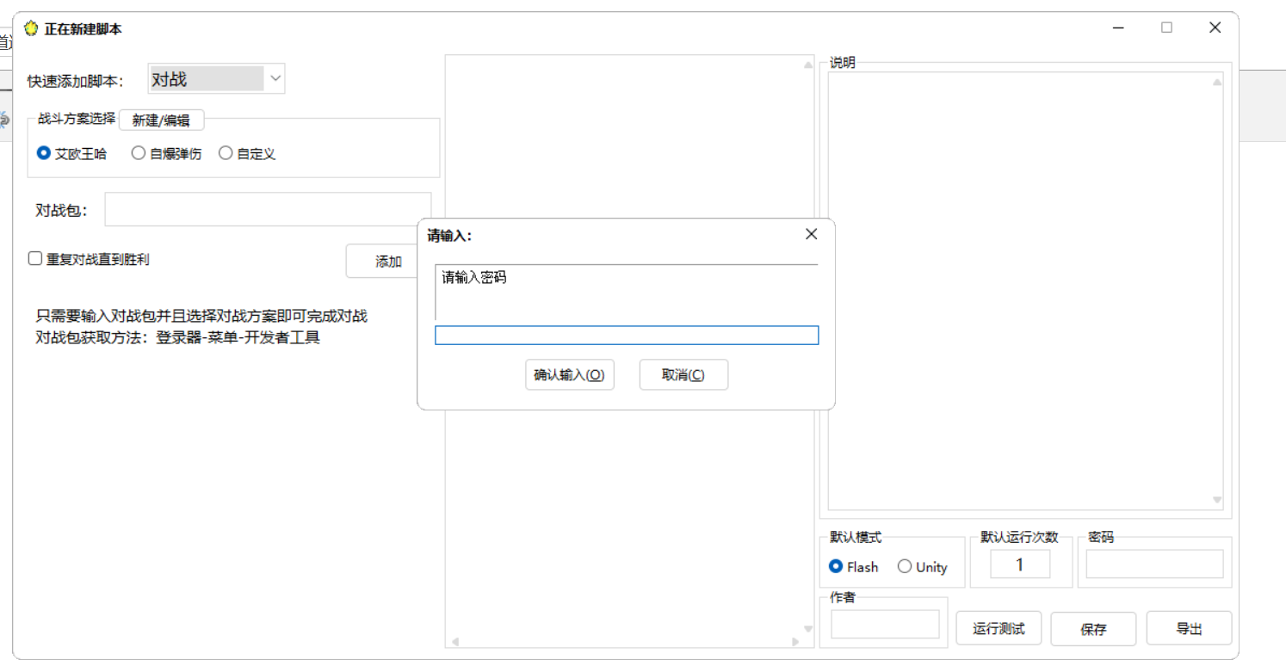Close the 请输入 password dialog
The width and height of the screenshot is (1286, 666).
pos(810,233)
